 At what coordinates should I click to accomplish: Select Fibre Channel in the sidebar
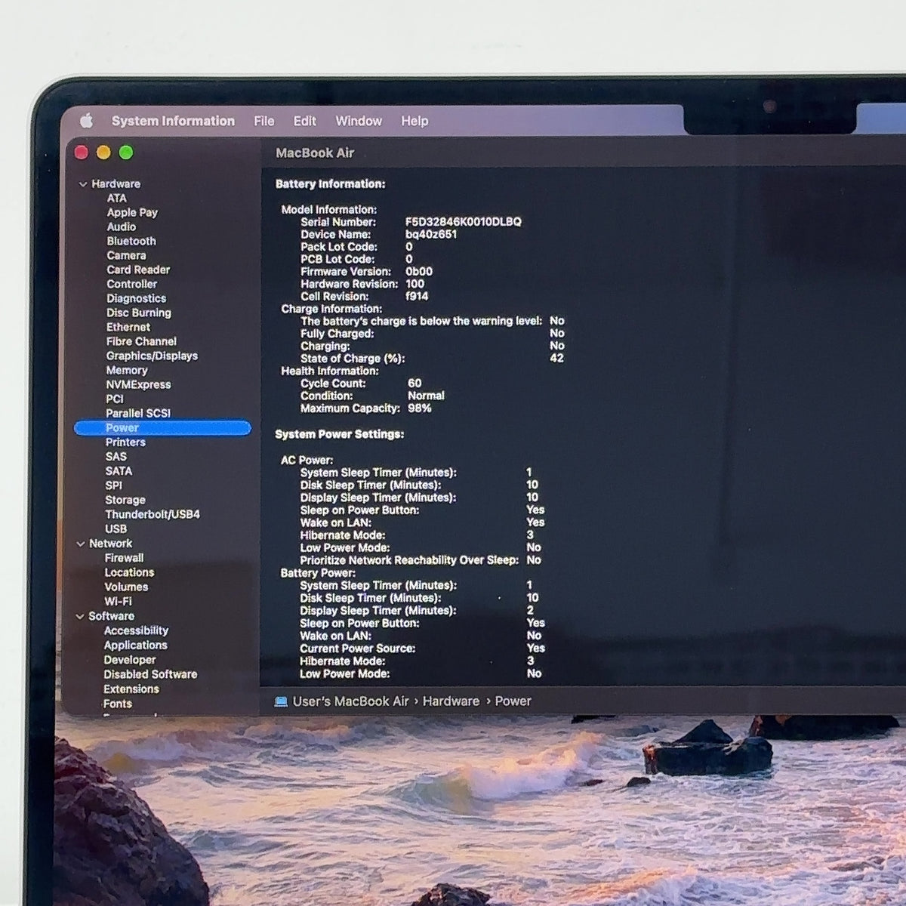pos(141,342)
